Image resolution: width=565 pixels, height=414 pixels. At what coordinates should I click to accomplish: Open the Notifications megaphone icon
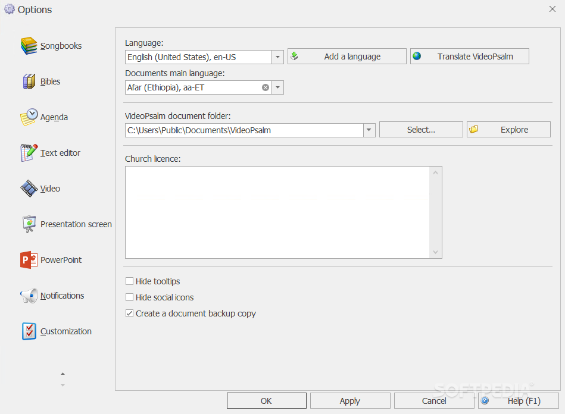tap(29, 295)
